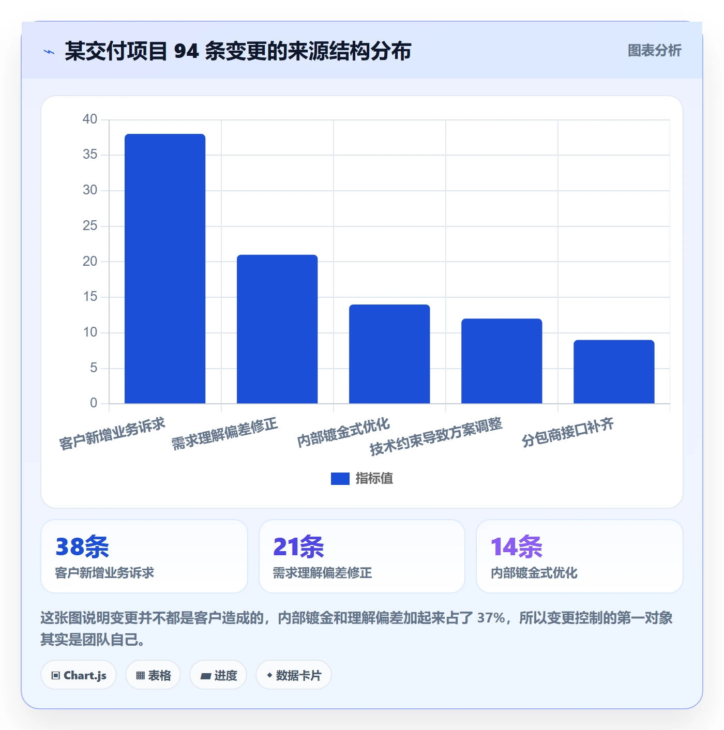Screen dimensions: 724x730
Task: Click the 内部镀金式优化 bar in chart
Action: tap(389, 354)
